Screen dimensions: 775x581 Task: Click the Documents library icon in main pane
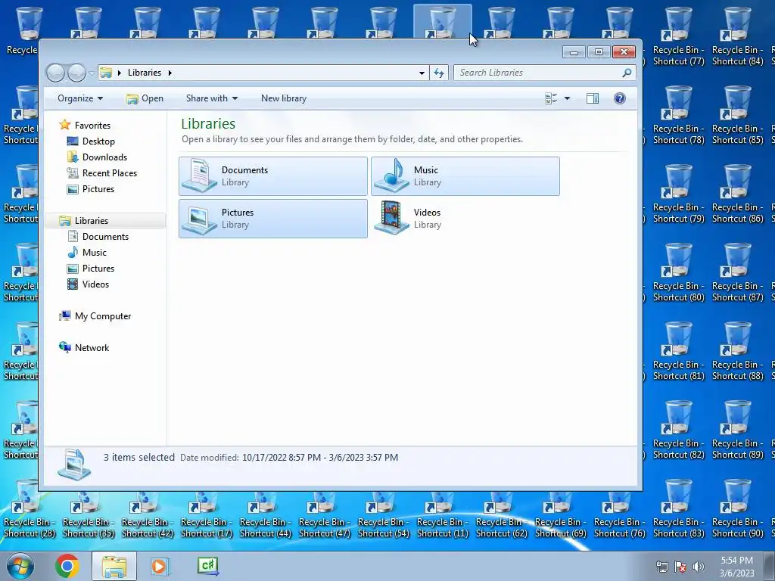[199, 176]
